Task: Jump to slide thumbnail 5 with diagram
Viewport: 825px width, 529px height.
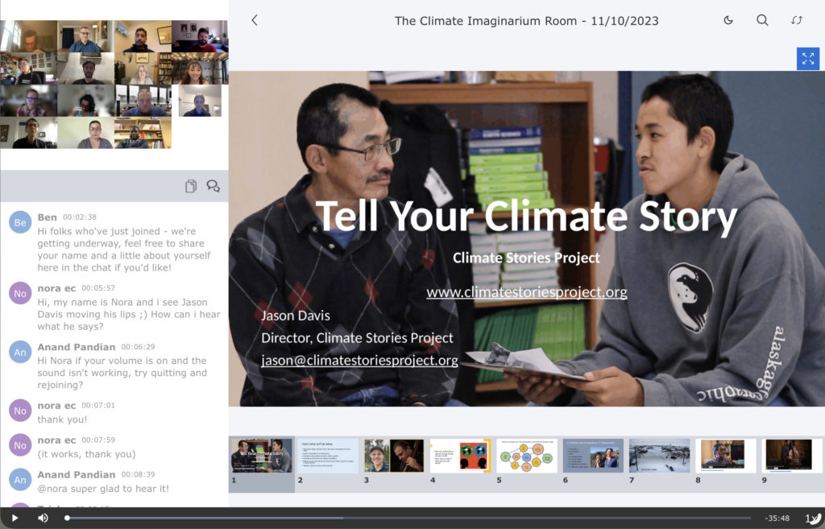Action: [527, 456]
